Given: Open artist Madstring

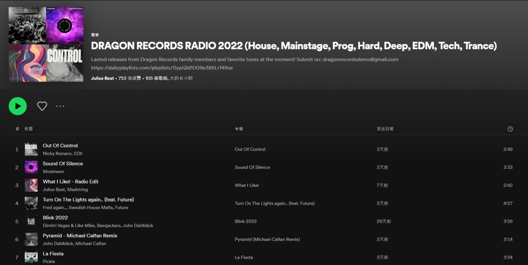Looking at the screenshot, I should 78,190.
